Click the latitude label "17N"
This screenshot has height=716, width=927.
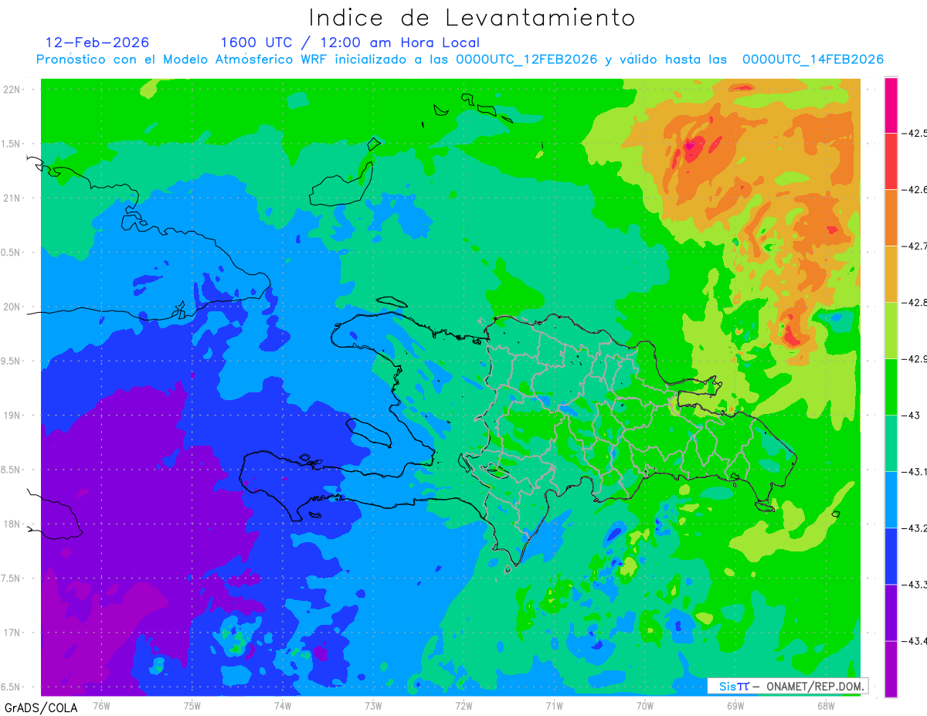coord(12,633)
